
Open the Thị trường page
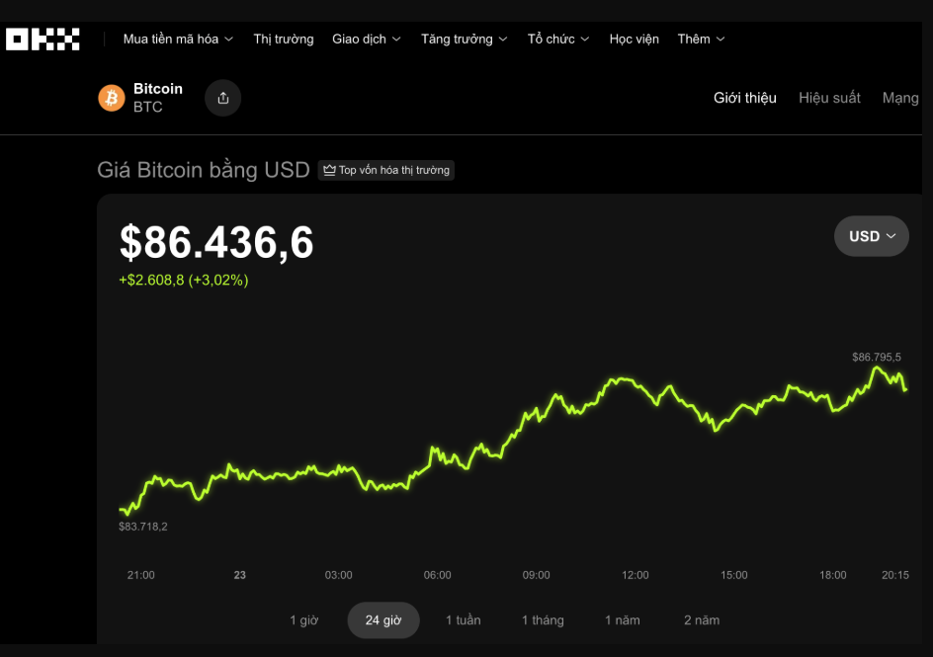pos(284,40)
